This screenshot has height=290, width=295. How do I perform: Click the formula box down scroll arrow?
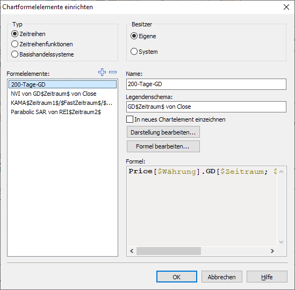tap(281, 242)
